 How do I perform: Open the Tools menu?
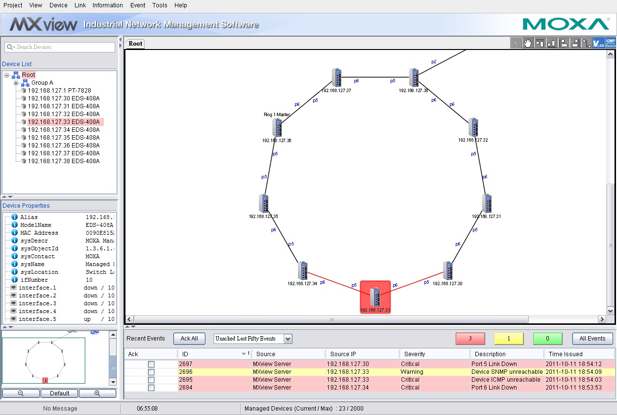(160, 5)
